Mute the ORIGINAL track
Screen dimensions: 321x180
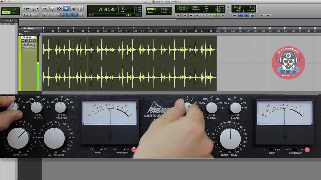tap(34, 41)
